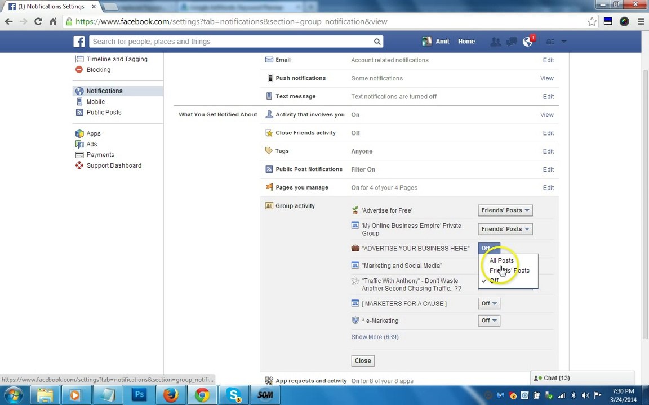This screenshot has height=405, width=649.
Task: Click the search magnifier icon
Action: tap(377, 41)
